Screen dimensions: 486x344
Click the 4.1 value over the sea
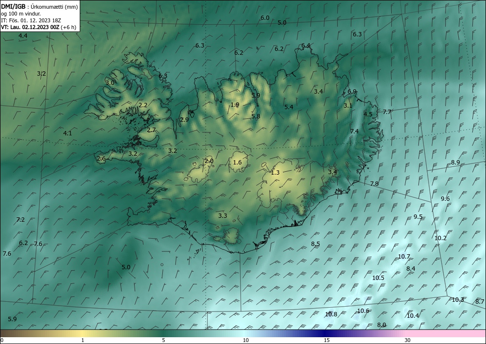pos(68,133)
